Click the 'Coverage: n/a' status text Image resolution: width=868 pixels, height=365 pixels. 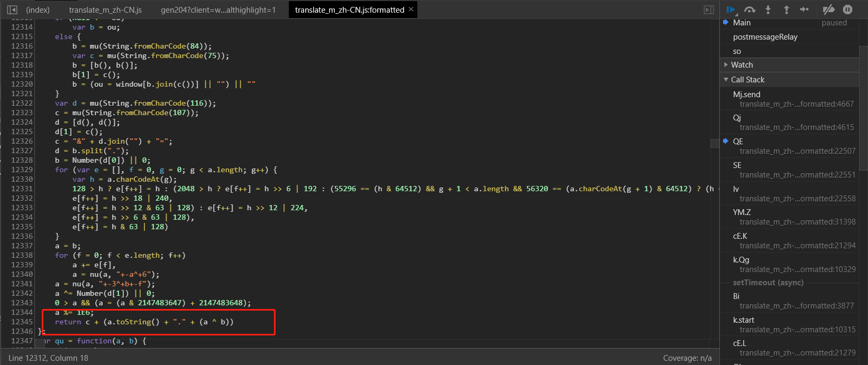coord(687,358)
